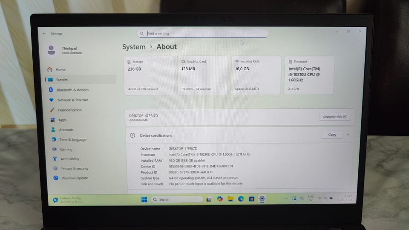Click the Device specifications info icon

[x=132, y=135]
